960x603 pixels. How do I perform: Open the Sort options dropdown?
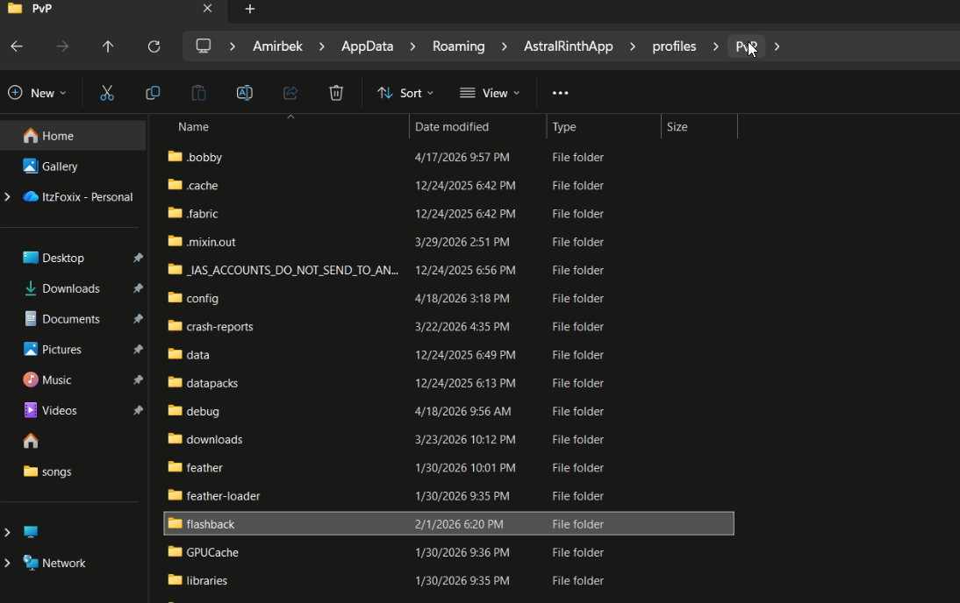[405, 93]
